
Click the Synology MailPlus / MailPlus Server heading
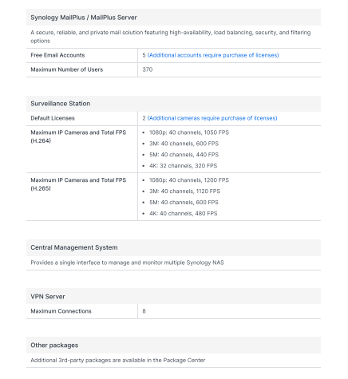(x=84, y=18)
